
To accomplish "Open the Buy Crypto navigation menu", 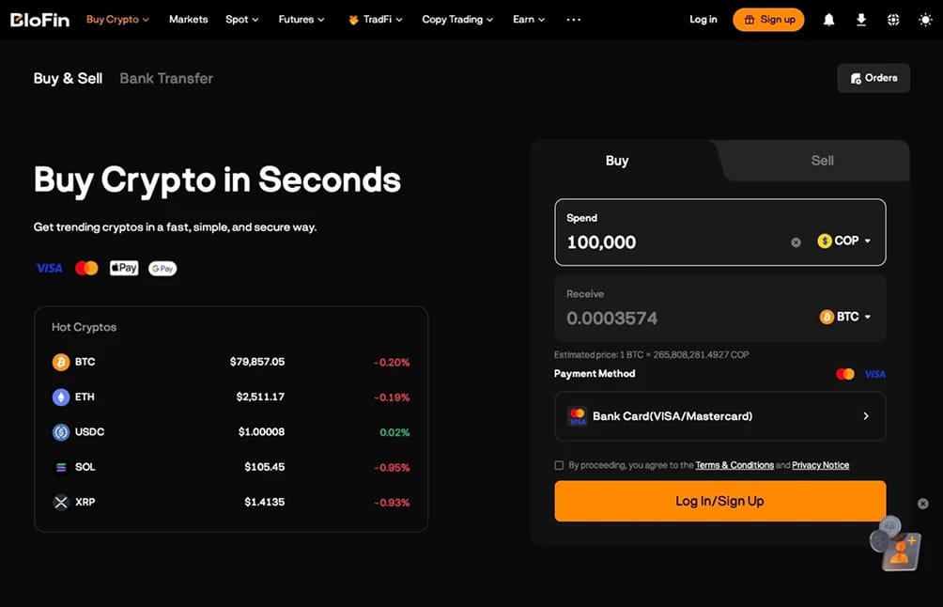I will (117, 19).
